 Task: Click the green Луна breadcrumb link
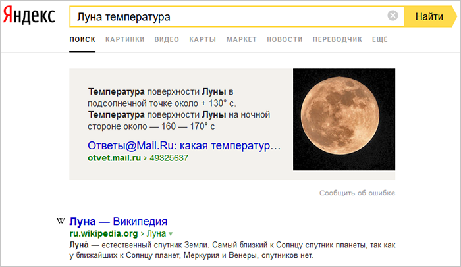point(156,234)
